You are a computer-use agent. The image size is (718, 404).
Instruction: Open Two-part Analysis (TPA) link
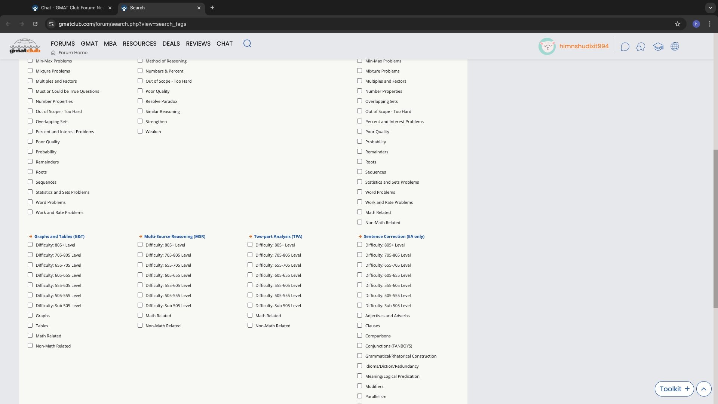click(x=278, y=236)
